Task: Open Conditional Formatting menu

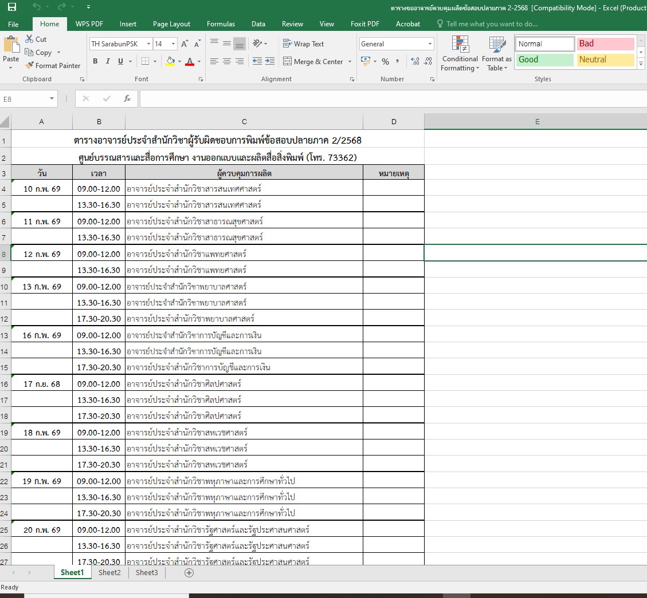Action: (x=460, y=53)
